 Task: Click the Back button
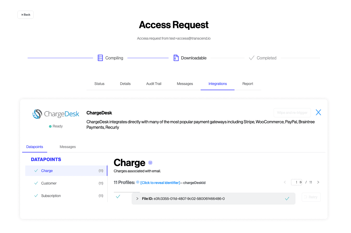[x=26, y=15]
